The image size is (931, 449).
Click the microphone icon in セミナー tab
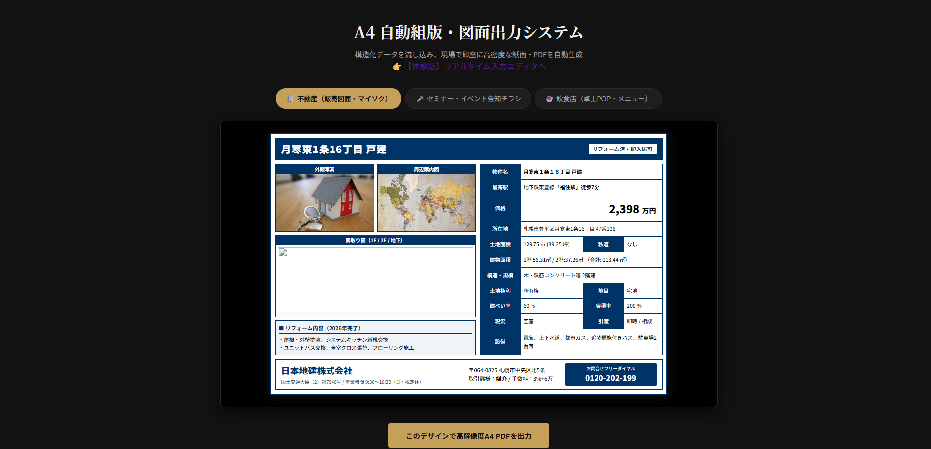pyautogui.click(x=420, y=99)
